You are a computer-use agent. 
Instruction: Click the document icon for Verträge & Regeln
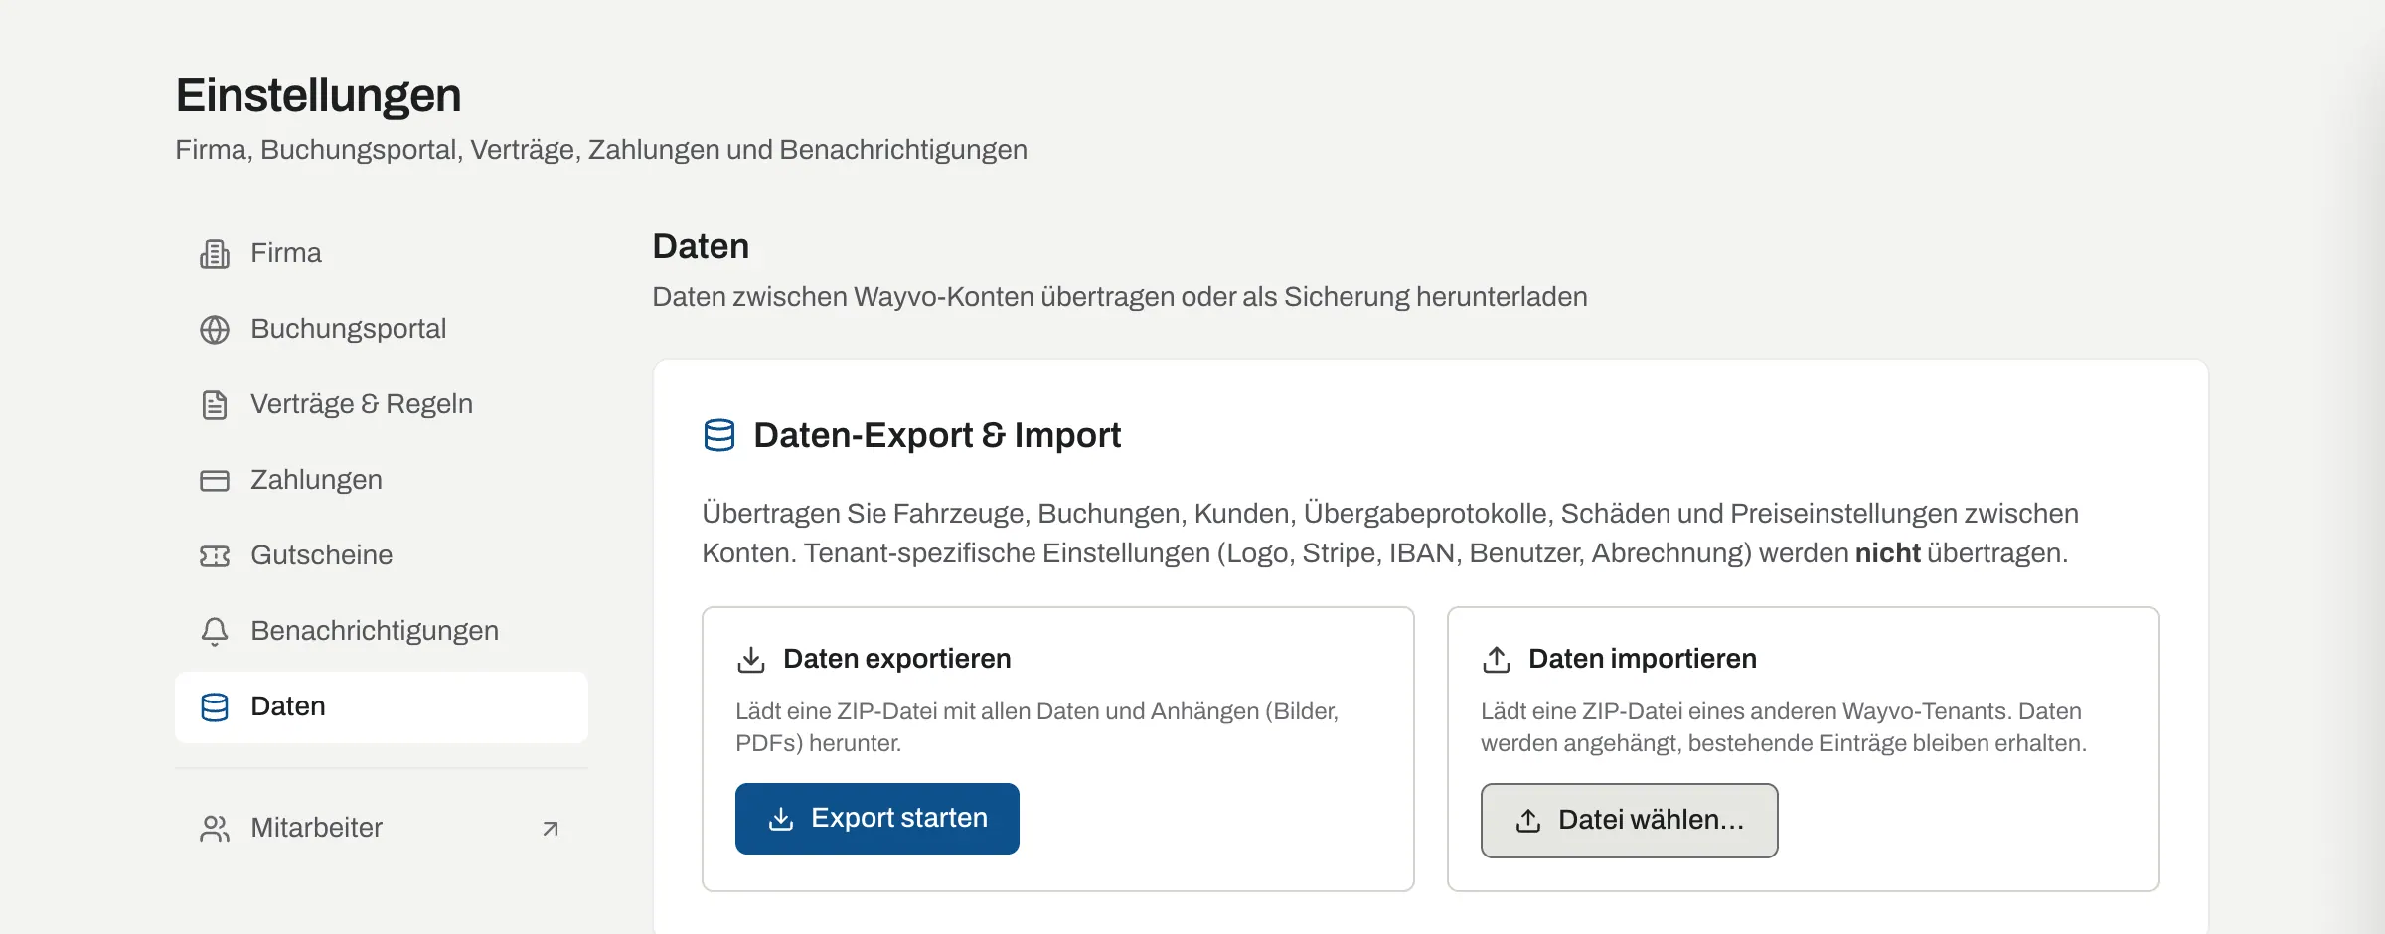point(215,405)
